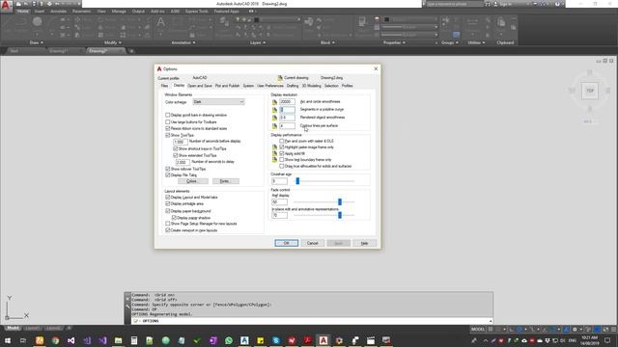Expand the Annotation panel flyout

(183, 42)
